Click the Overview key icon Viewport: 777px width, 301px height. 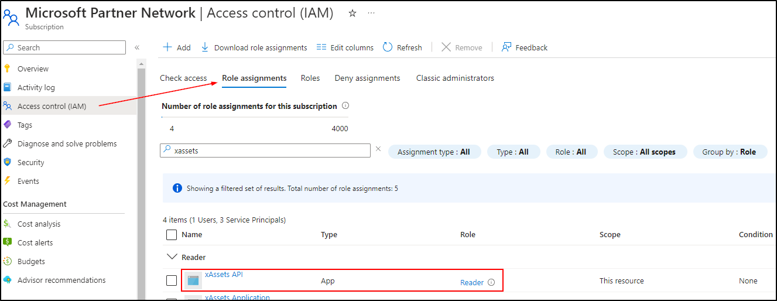point(8,69)
